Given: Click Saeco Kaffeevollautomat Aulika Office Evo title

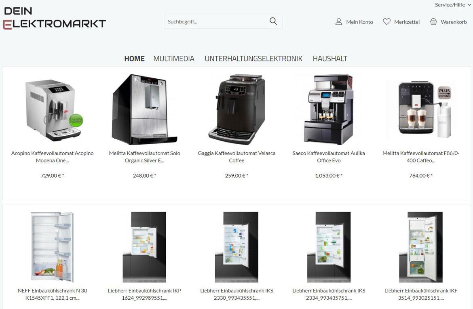Looking at the screenshot, I should [329, 157].
